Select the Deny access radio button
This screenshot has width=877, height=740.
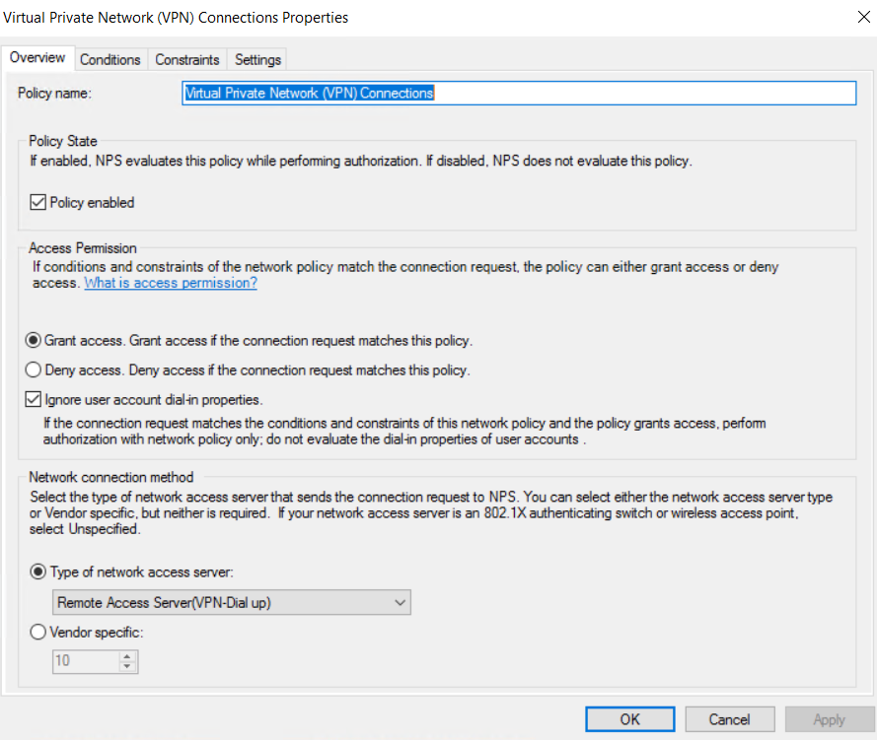coord(35,370)
